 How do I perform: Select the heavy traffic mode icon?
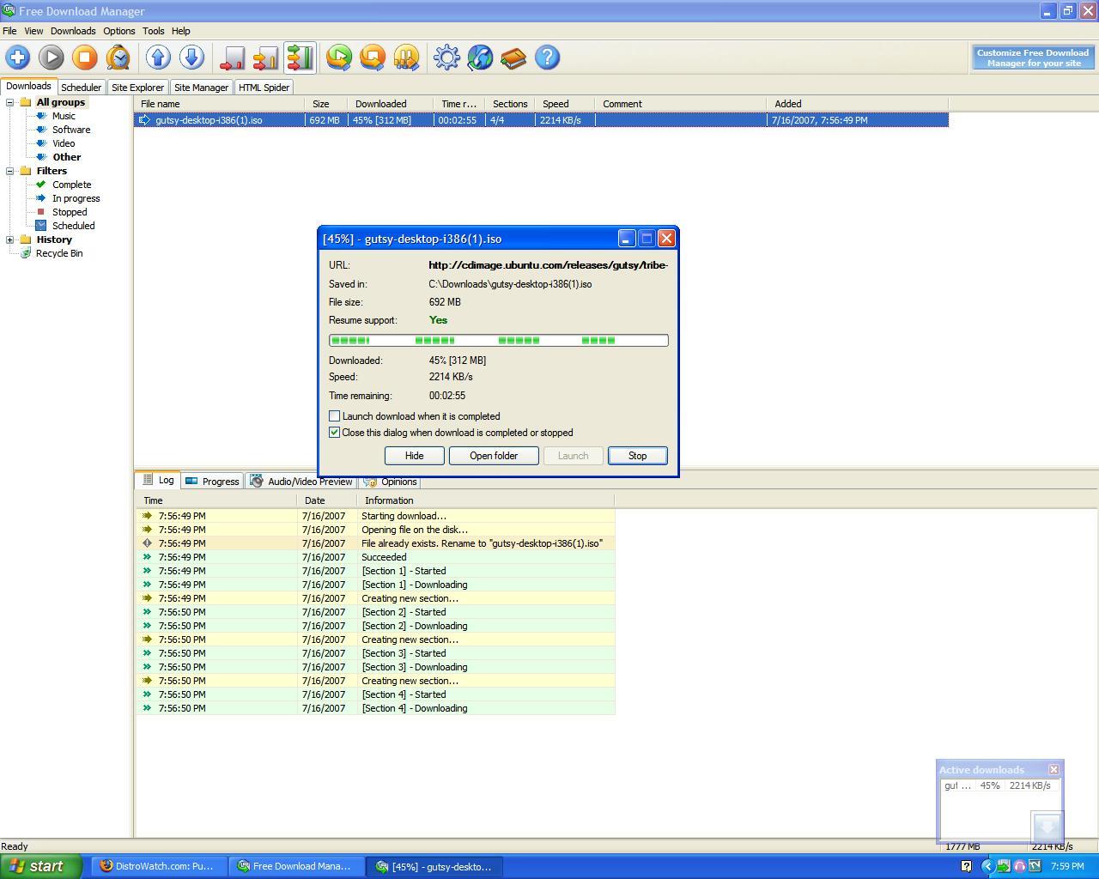click(x=300, y=58)
